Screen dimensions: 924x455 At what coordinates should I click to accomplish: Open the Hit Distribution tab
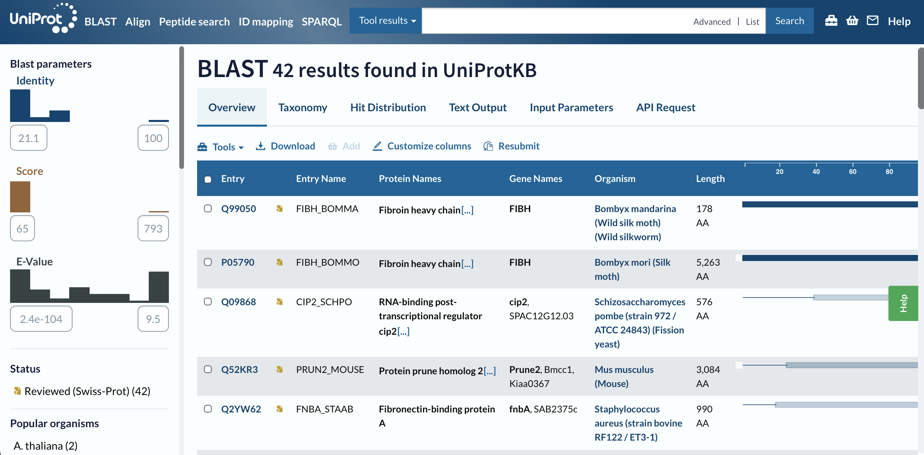coord(388,108)
